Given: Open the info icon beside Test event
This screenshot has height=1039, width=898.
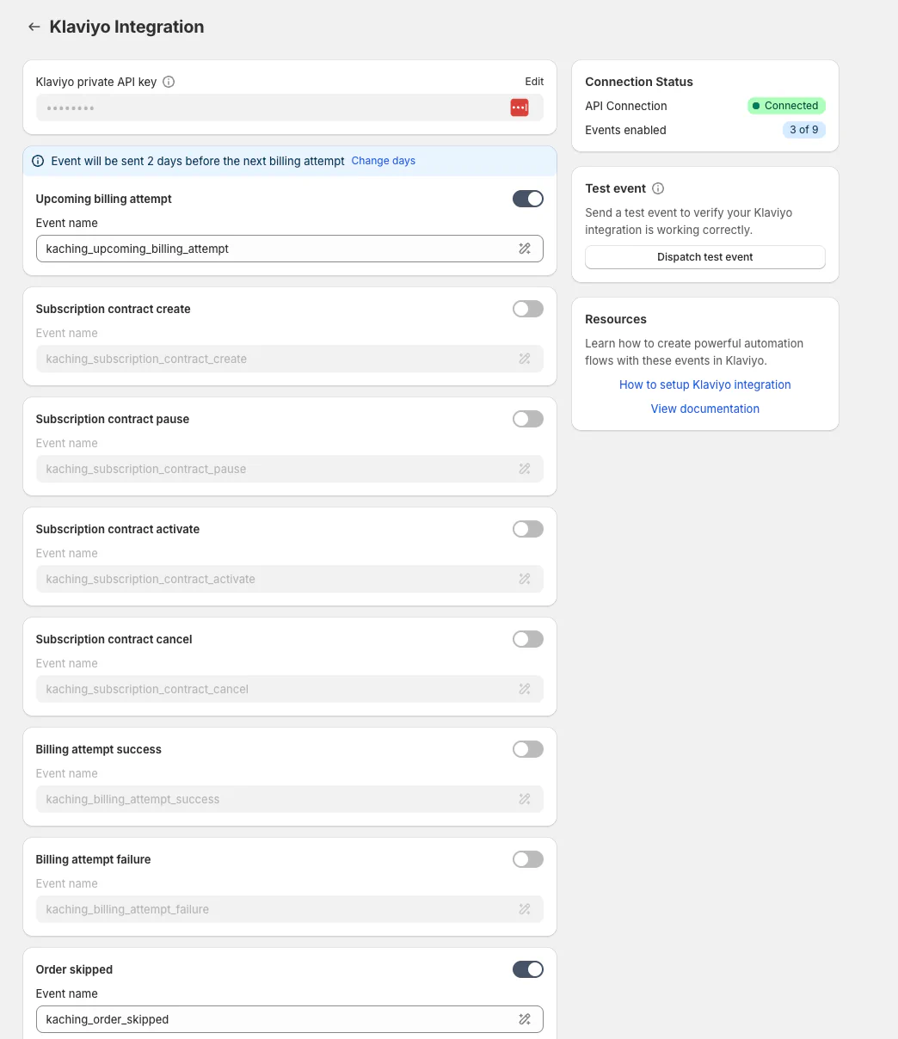Looking at the screenshot, I should click(658, 188).
